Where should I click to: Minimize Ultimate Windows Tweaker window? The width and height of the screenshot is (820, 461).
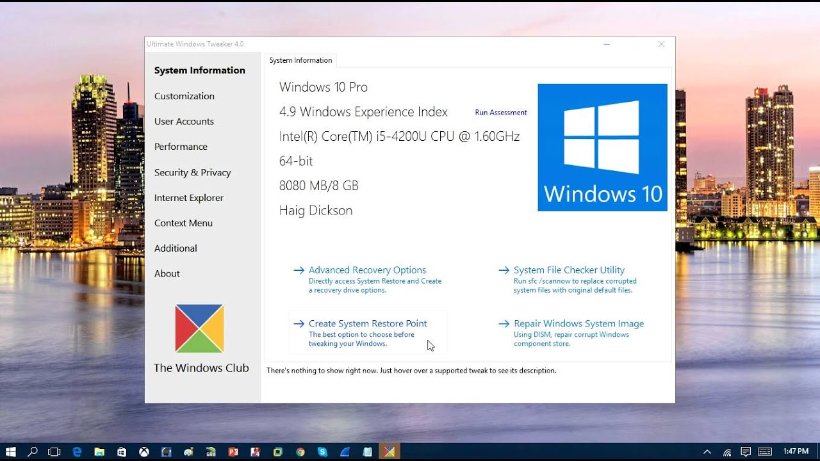pos(607,44)
